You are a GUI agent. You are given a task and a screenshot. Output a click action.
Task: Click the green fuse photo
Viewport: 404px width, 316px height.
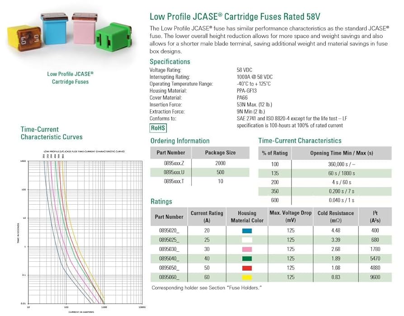[x=113, y=37]
